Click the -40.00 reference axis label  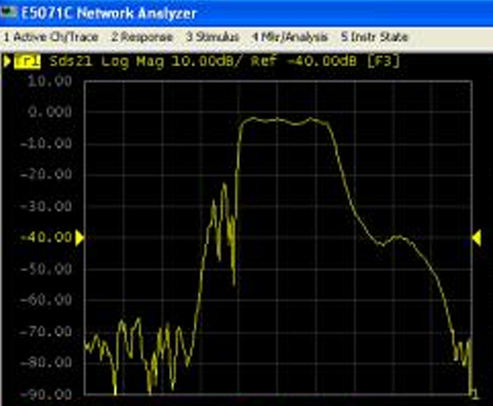(x=46, y=237)
